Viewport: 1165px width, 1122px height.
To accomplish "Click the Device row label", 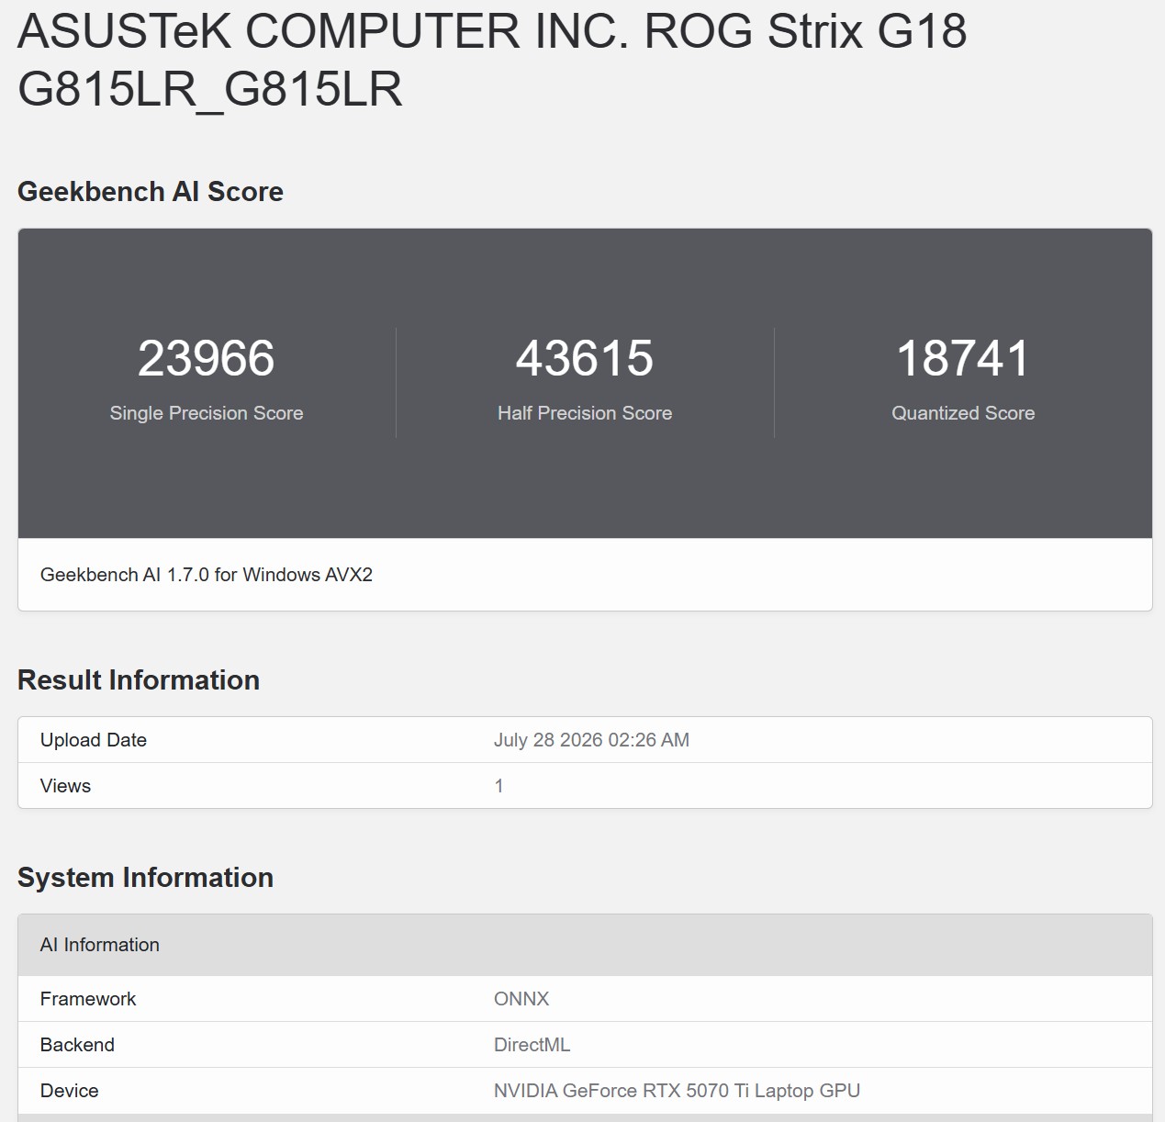I will [x=69, y=1091].
